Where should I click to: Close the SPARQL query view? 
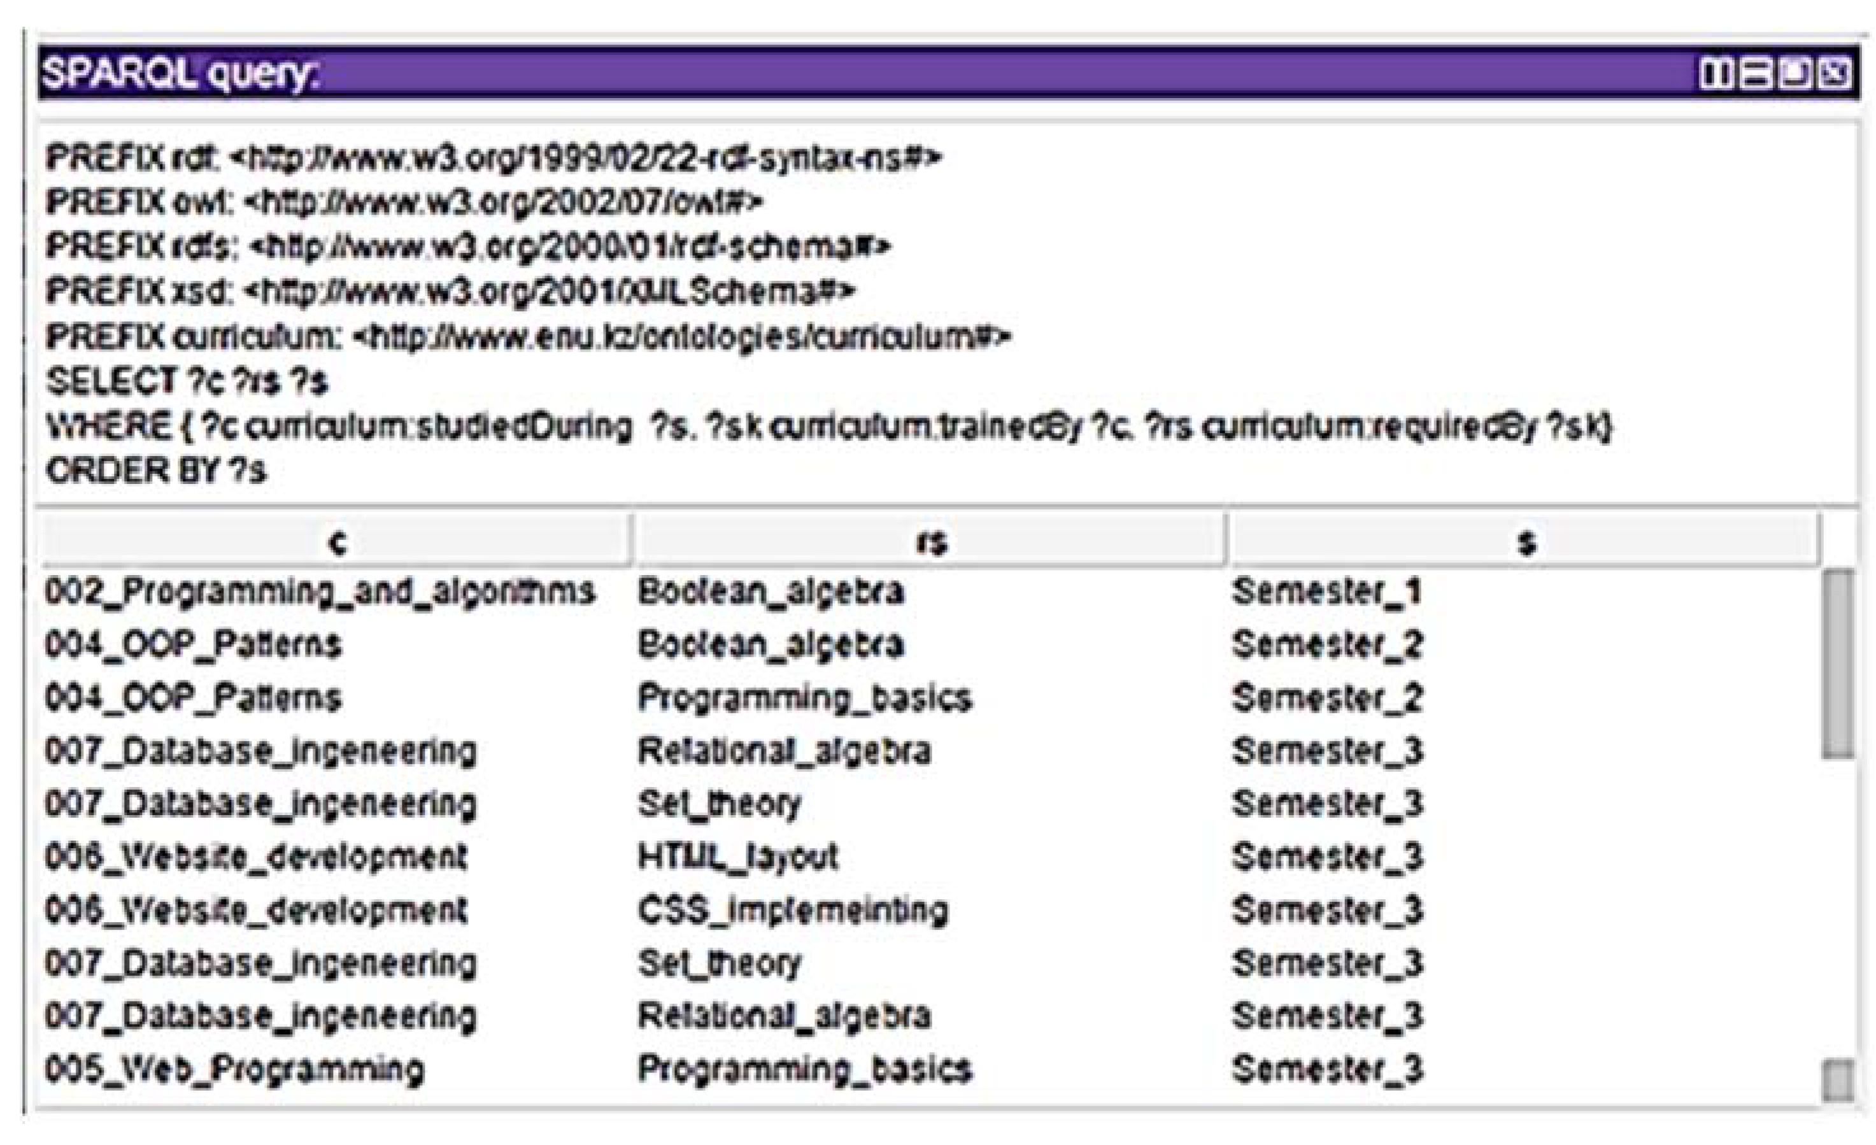click(x=1835, y=75)
